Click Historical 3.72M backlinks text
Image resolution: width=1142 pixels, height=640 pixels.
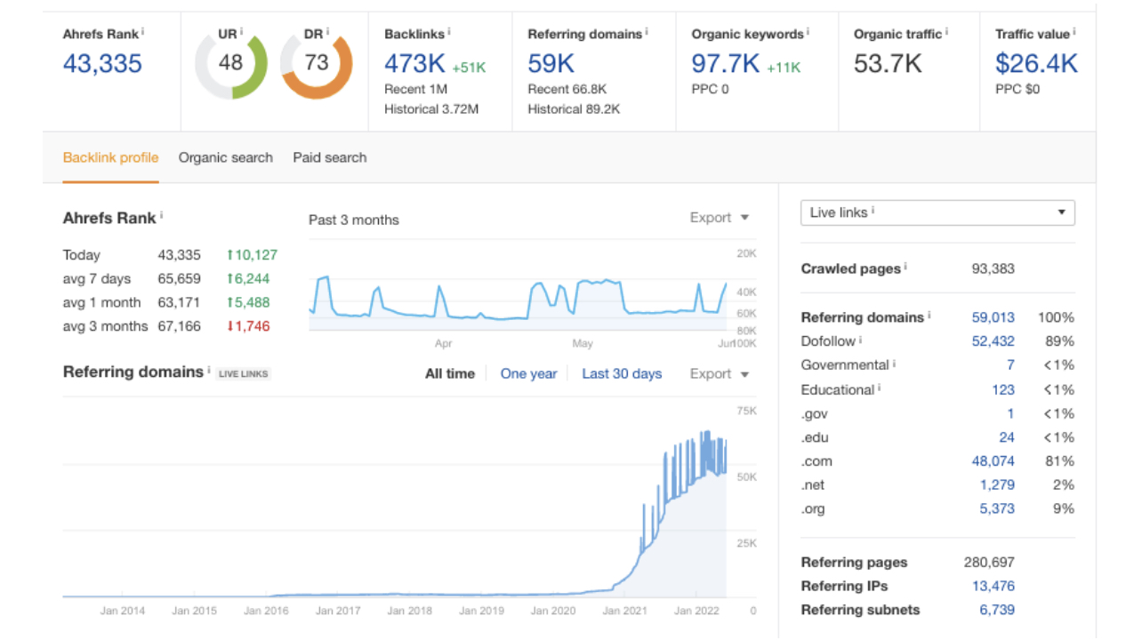432,109
